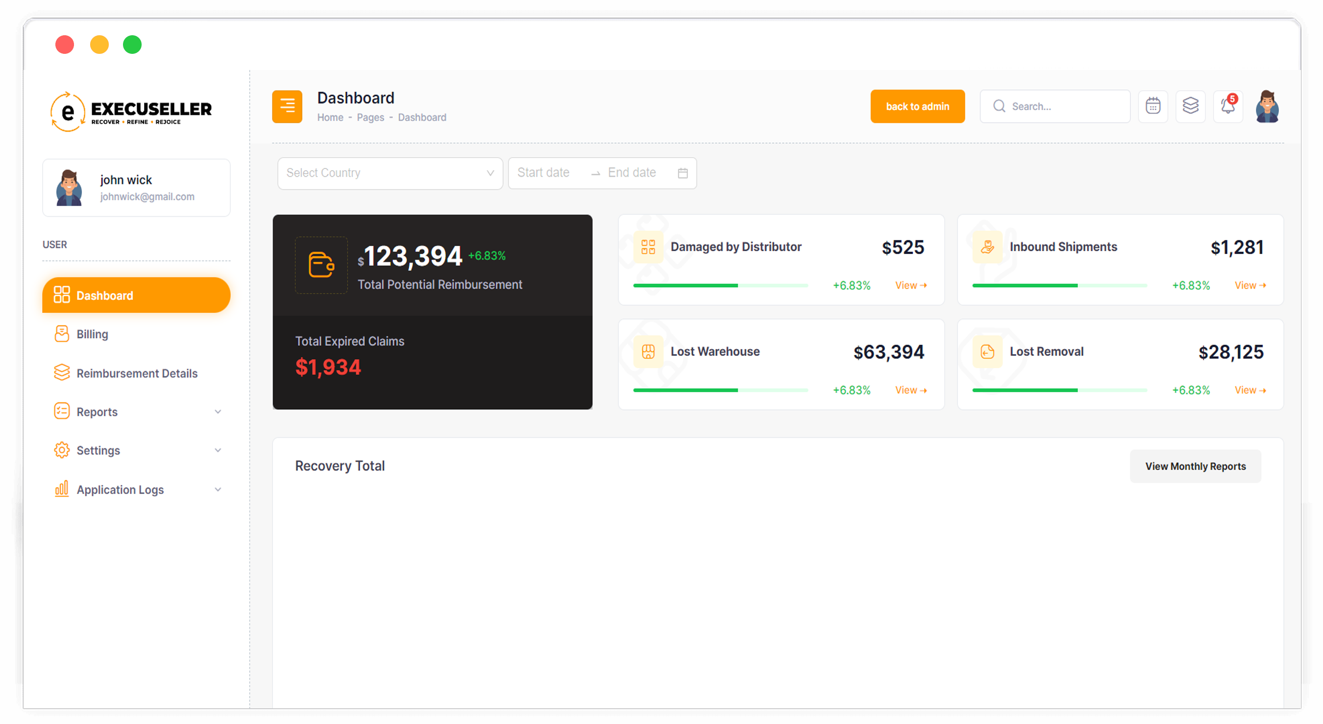
Task: Click the back to admin button
Action: 917,106
